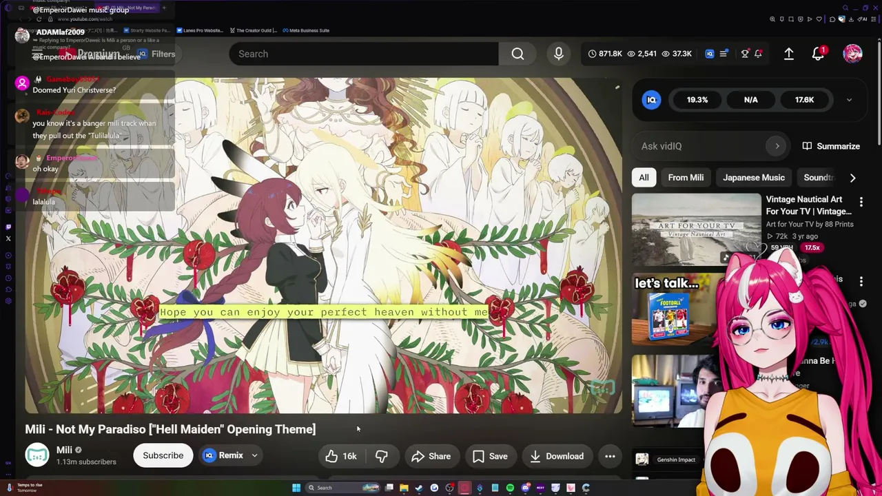Open the Lanes Pro Website bookmark
The image size is (882, 496).
pos(200,30)
